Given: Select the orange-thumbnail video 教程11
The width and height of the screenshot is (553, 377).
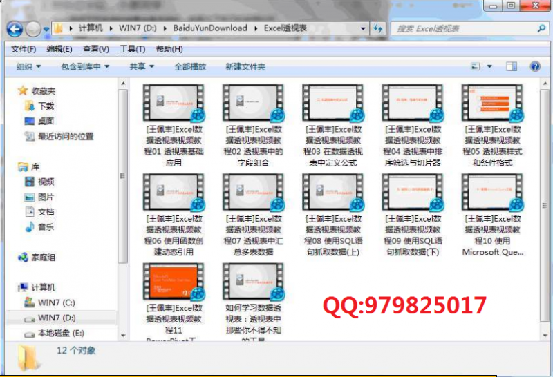Looking at the screenshot, I should point(174,301).
